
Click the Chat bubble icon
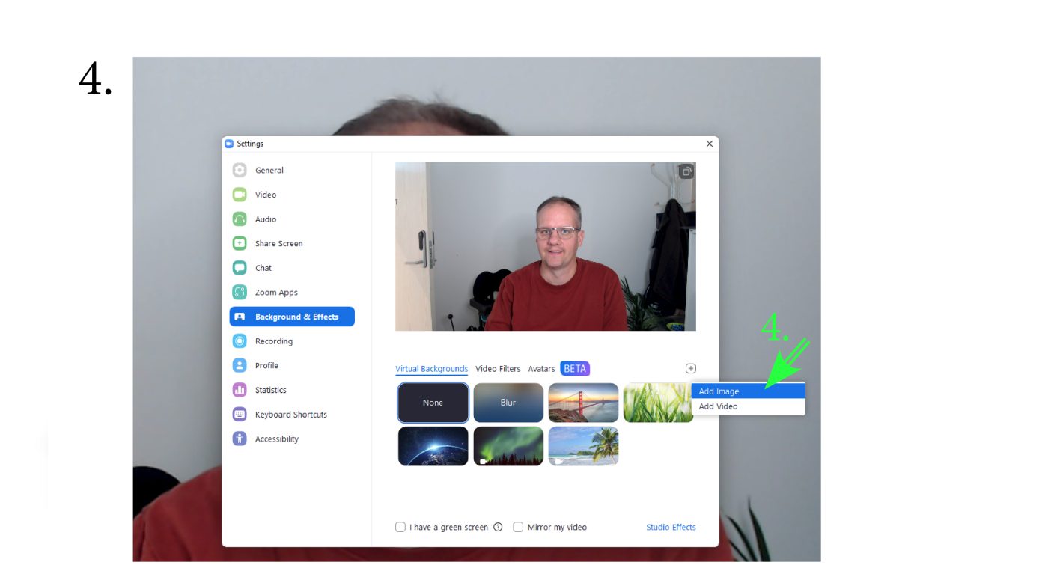pos(240,268)
